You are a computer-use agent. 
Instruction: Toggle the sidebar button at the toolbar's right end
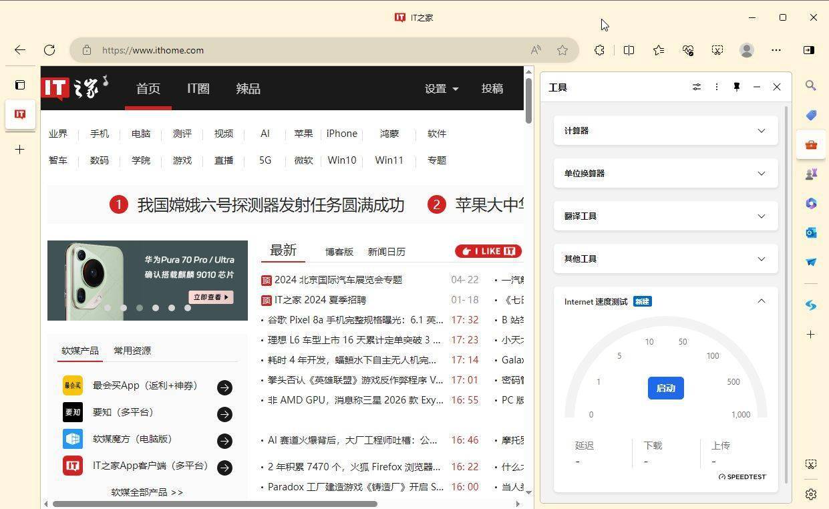(x=808, y=50)
